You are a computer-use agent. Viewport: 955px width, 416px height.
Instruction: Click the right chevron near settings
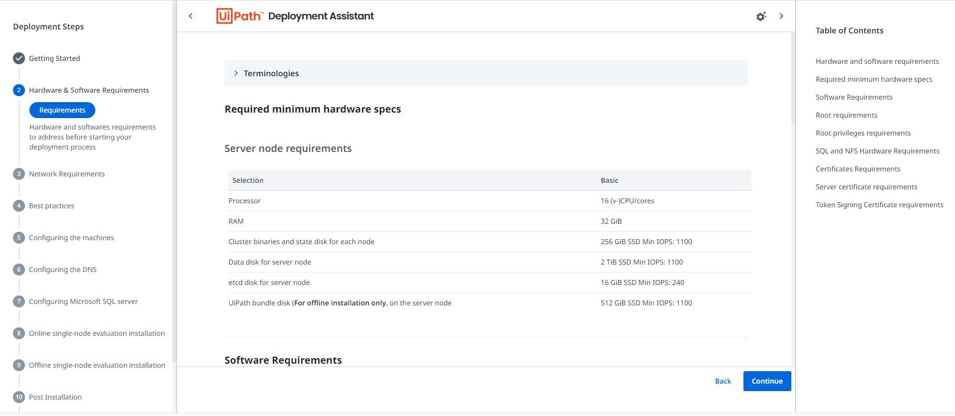781,16
